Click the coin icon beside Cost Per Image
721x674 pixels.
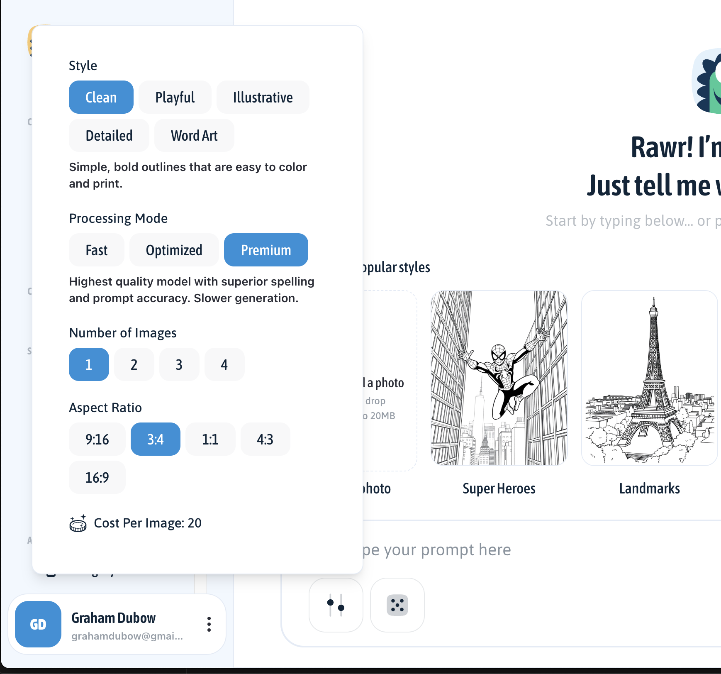[x=78, y=523]
